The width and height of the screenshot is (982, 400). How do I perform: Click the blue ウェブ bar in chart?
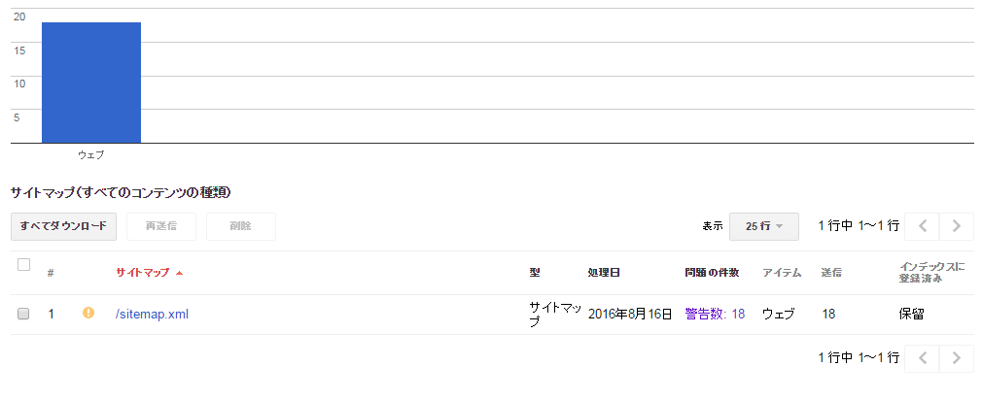pyautogui.click(x=91, y=83)
